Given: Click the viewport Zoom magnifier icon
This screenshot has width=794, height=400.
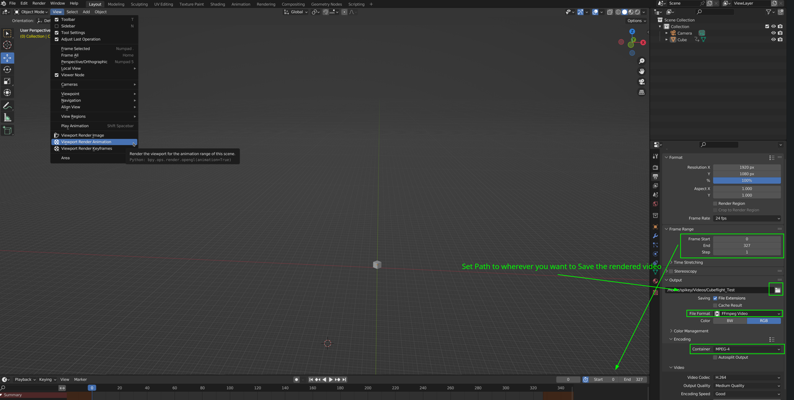Looking at the screenshot, I should click(641, 60).
